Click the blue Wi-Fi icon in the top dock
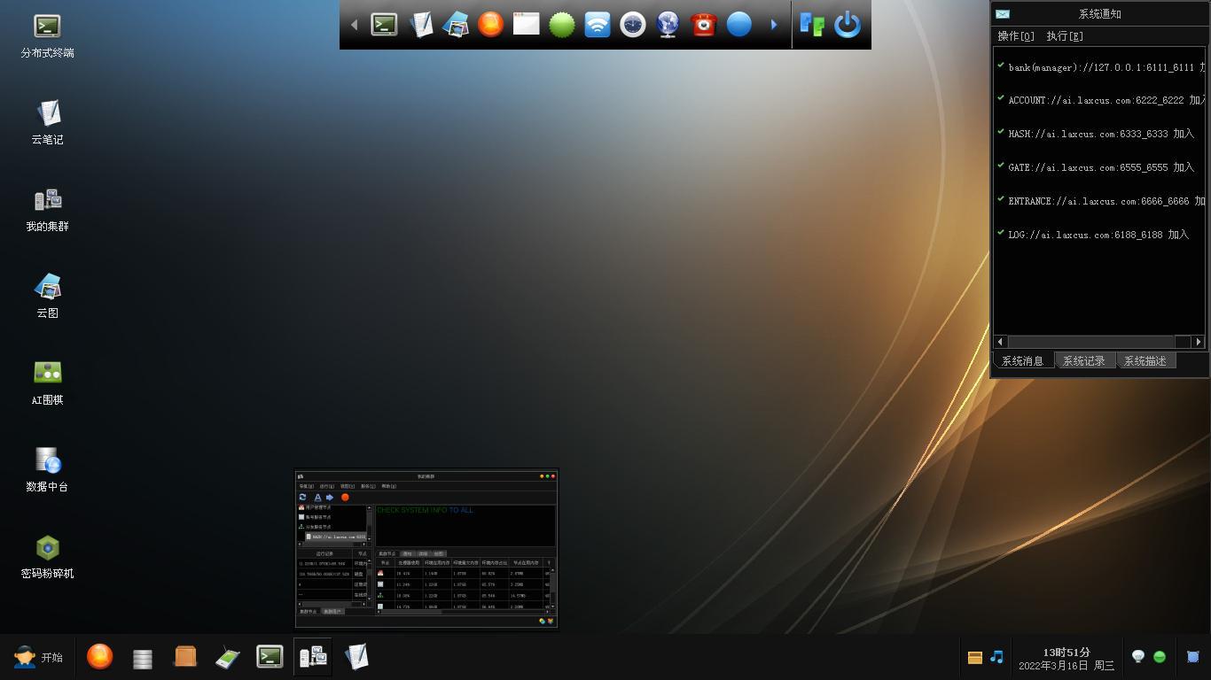 (x=598, y=25)
